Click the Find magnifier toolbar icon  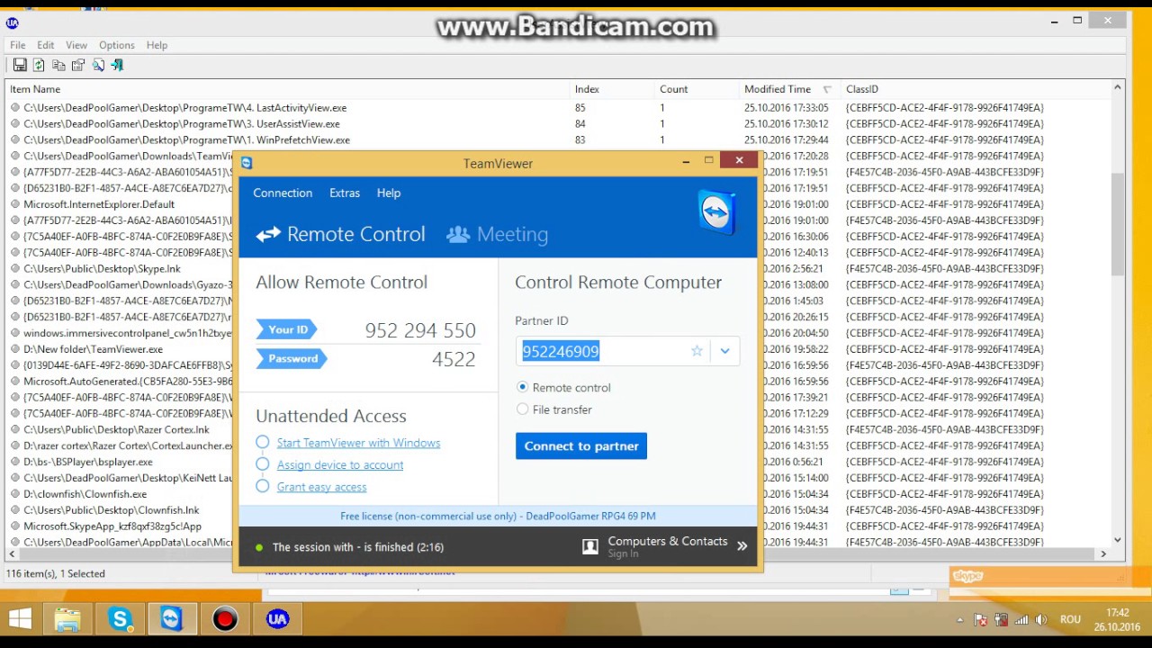pyautogui.click(x=98, y=65)
